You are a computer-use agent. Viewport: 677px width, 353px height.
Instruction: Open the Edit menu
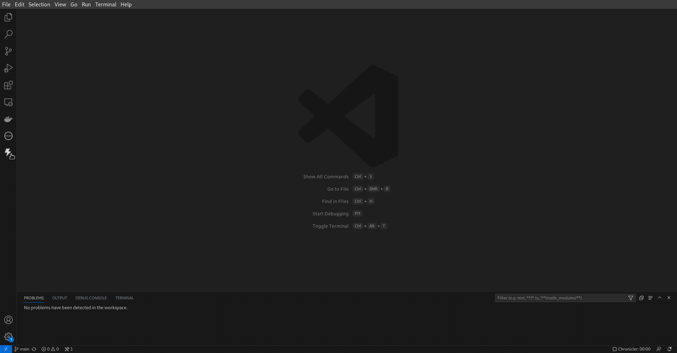pyautogui.click(x=19, y=5)
